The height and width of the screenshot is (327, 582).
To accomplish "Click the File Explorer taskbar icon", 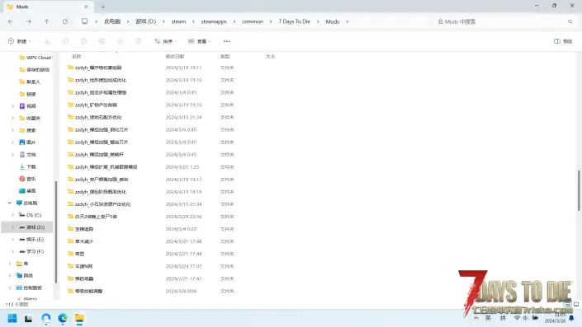I will coord(79,318).
